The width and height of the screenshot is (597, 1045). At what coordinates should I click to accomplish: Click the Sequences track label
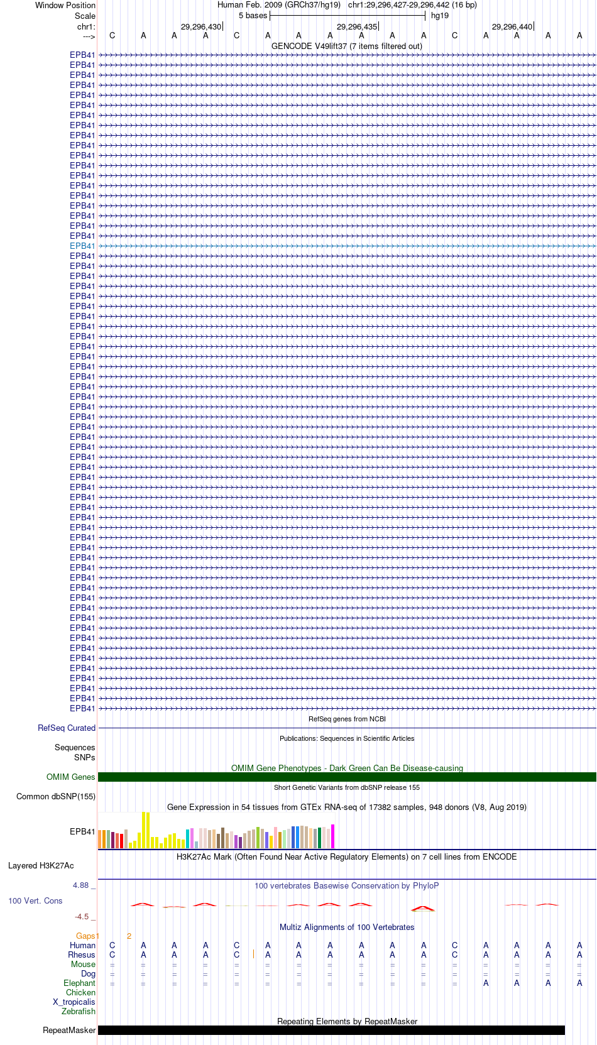coord(75,747)
